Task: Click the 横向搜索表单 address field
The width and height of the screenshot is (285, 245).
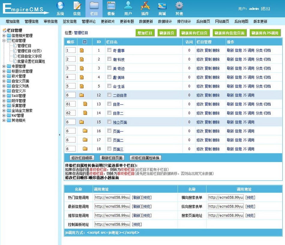Action: coord(226,198)
